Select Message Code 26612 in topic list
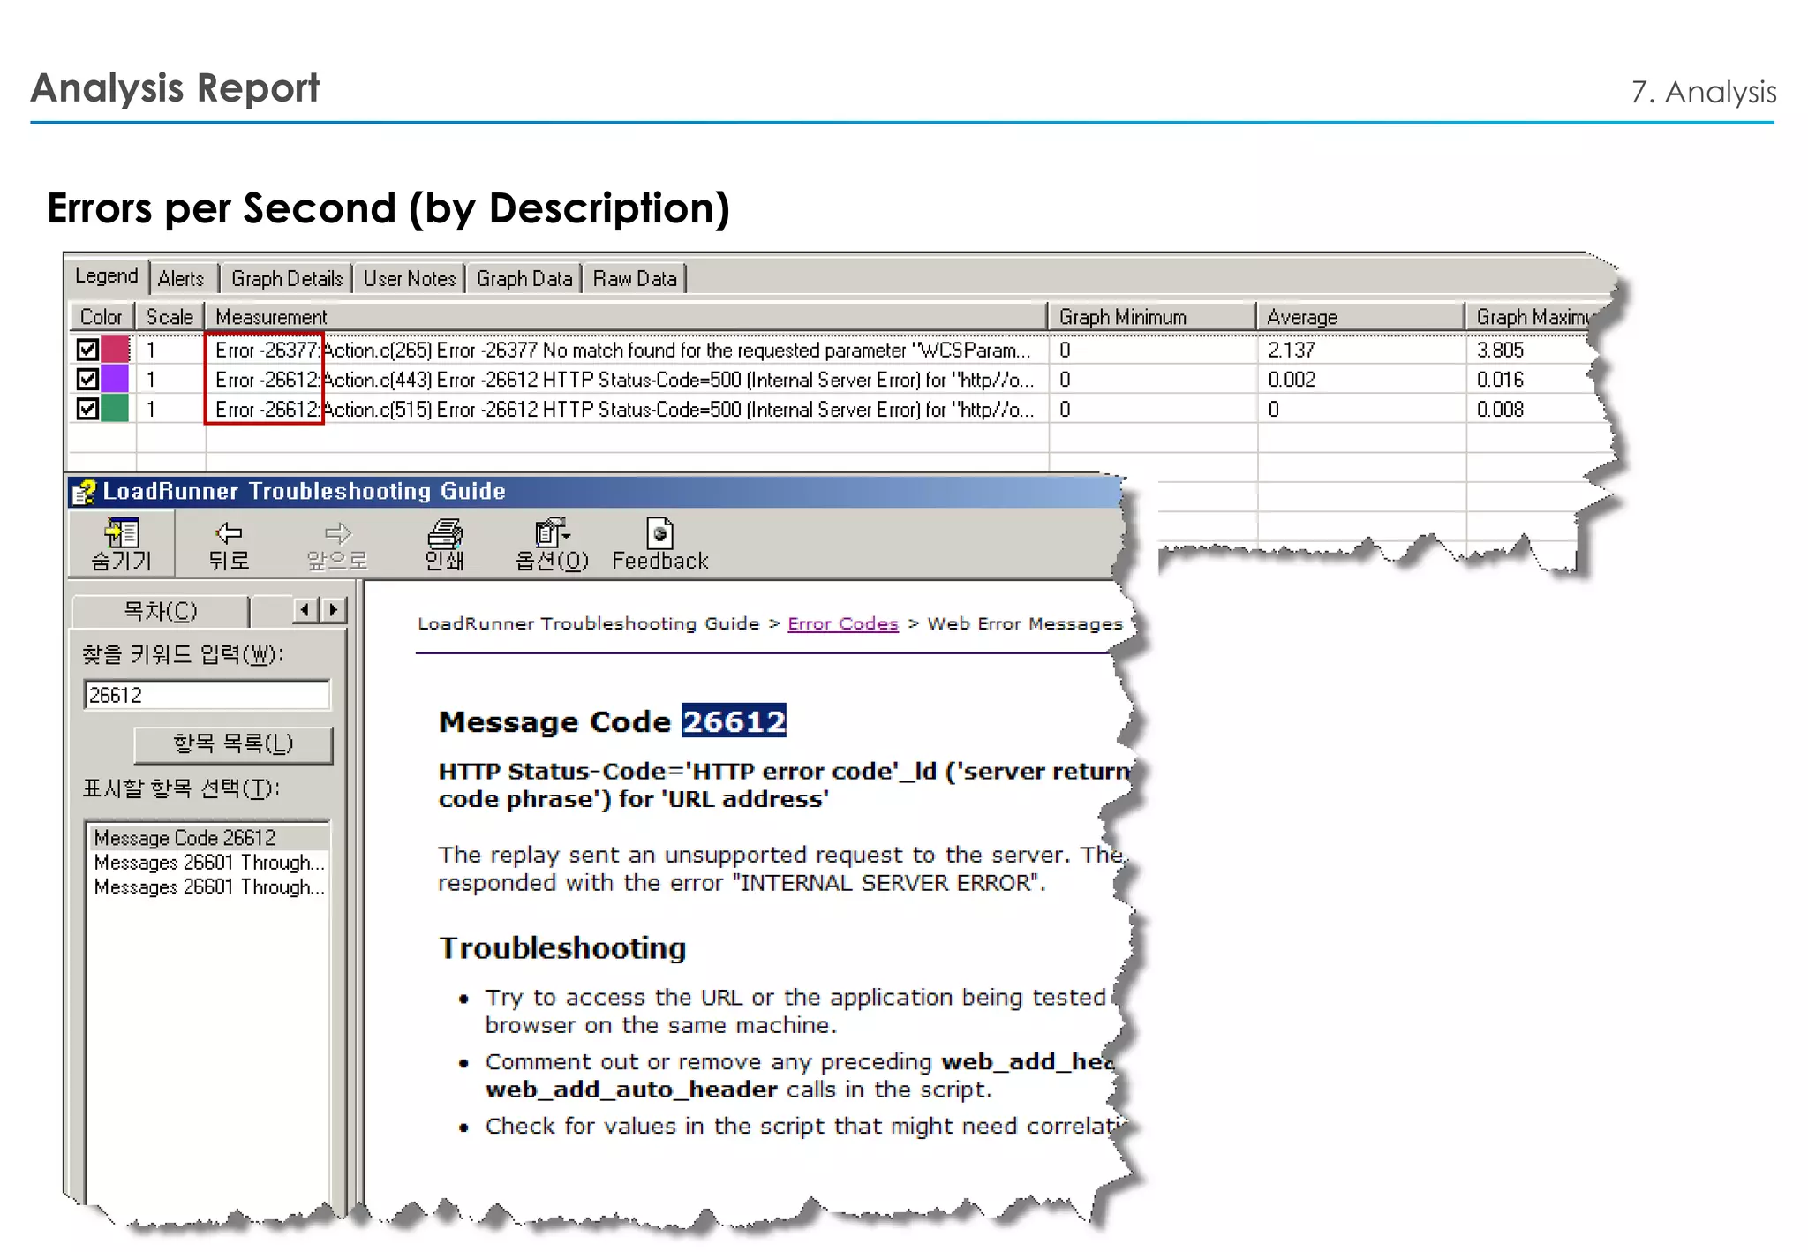Viewport: 1808px width, 1252px height. [x=207, y=837]
